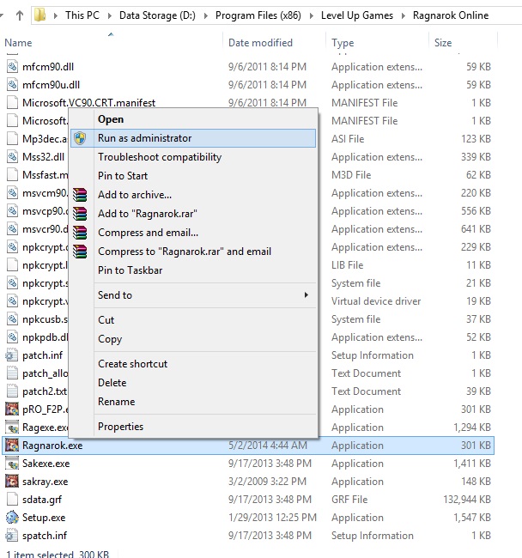This screenshot has height=558, width=522.
Task: Click the sakray.exe application icon
Action: click(12, 481)
